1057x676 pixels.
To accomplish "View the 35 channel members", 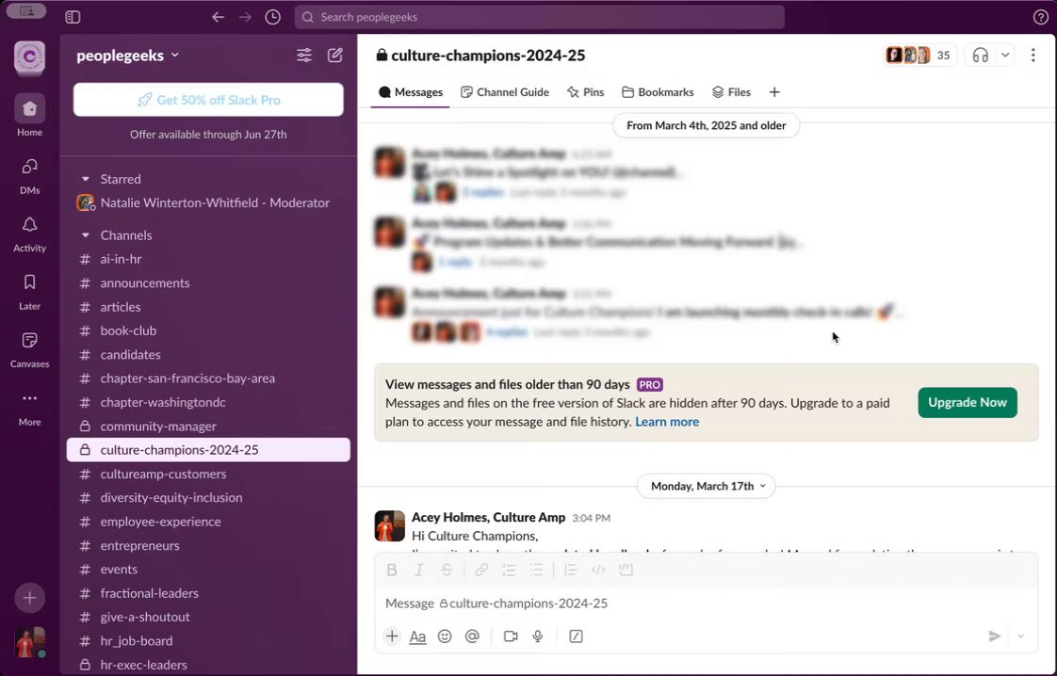I will pyautogui.click(x=919, y=56).
